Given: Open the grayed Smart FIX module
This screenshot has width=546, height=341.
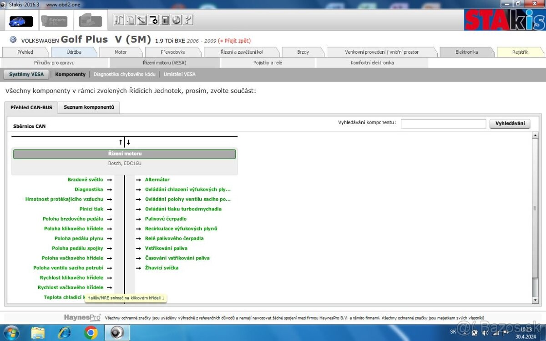Looking at the screenshot, I should point(54,21).
